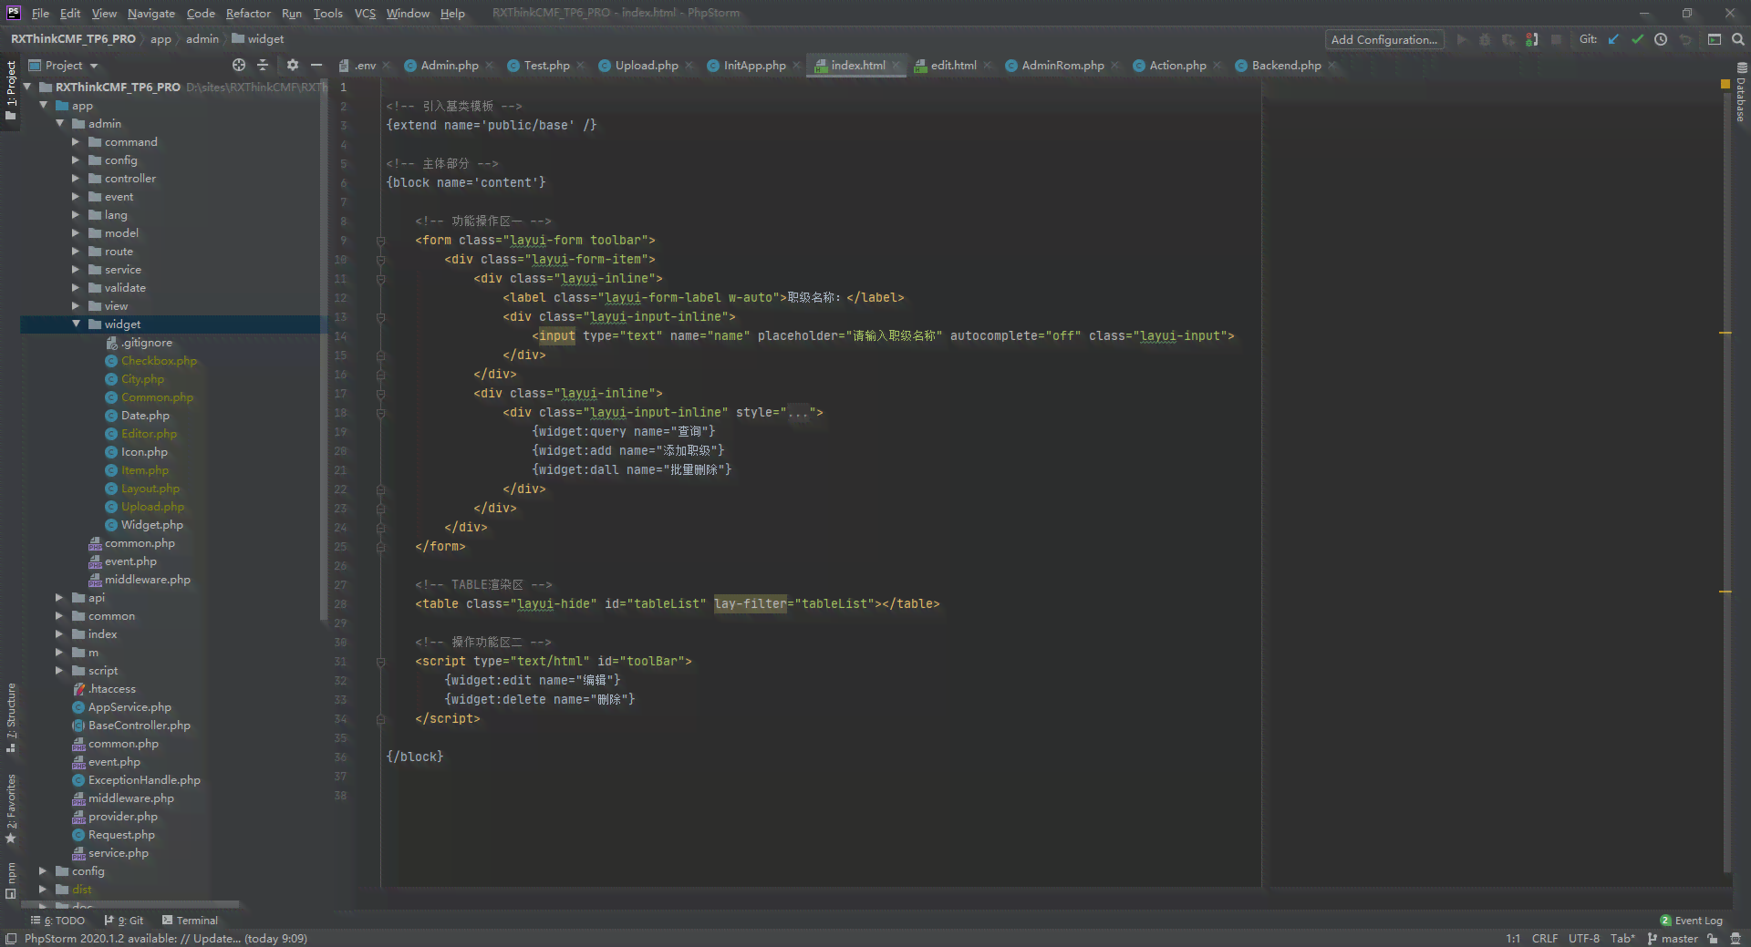Toggle the 1: Project side tab
Image resolution: width=1751 pixels, height=947 pixels.
(10, 90)
